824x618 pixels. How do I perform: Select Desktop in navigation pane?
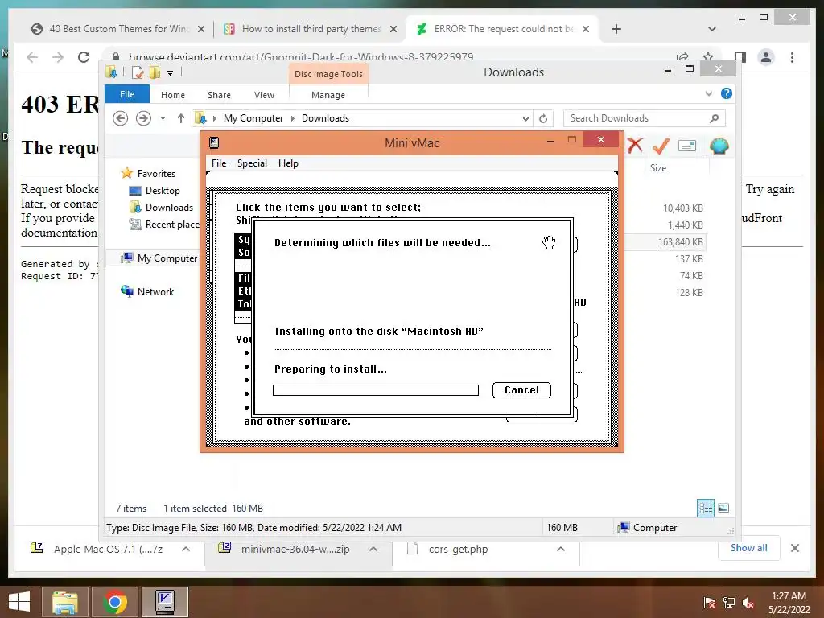click(163, 190)
